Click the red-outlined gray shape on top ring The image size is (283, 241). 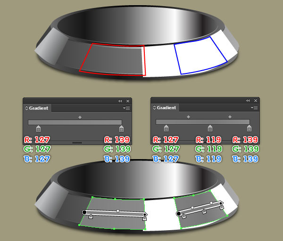click(x=114, y=59)
